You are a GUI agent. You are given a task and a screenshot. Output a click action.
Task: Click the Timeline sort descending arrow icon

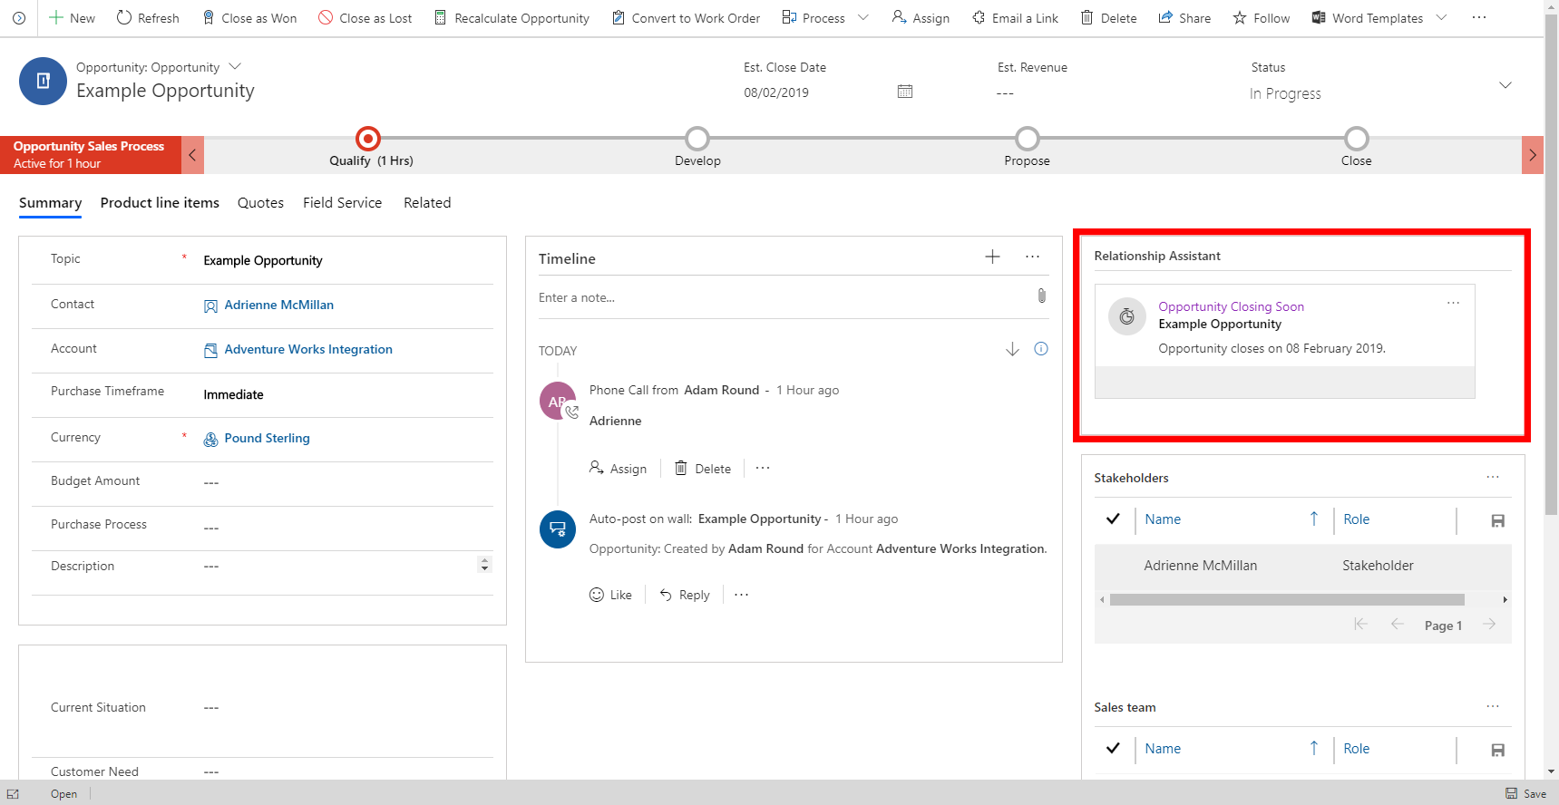pyautogui.click(x=1012, y=350)
